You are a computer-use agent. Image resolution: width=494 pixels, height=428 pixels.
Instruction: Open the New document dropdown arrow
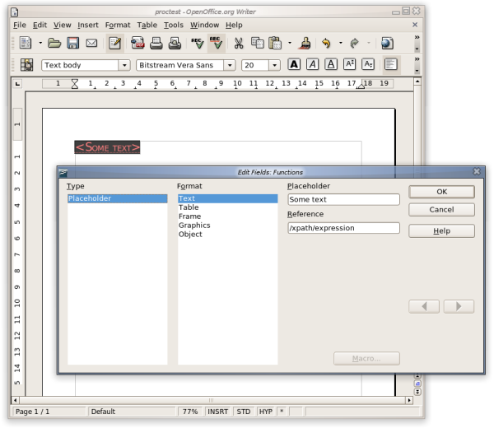40,43
